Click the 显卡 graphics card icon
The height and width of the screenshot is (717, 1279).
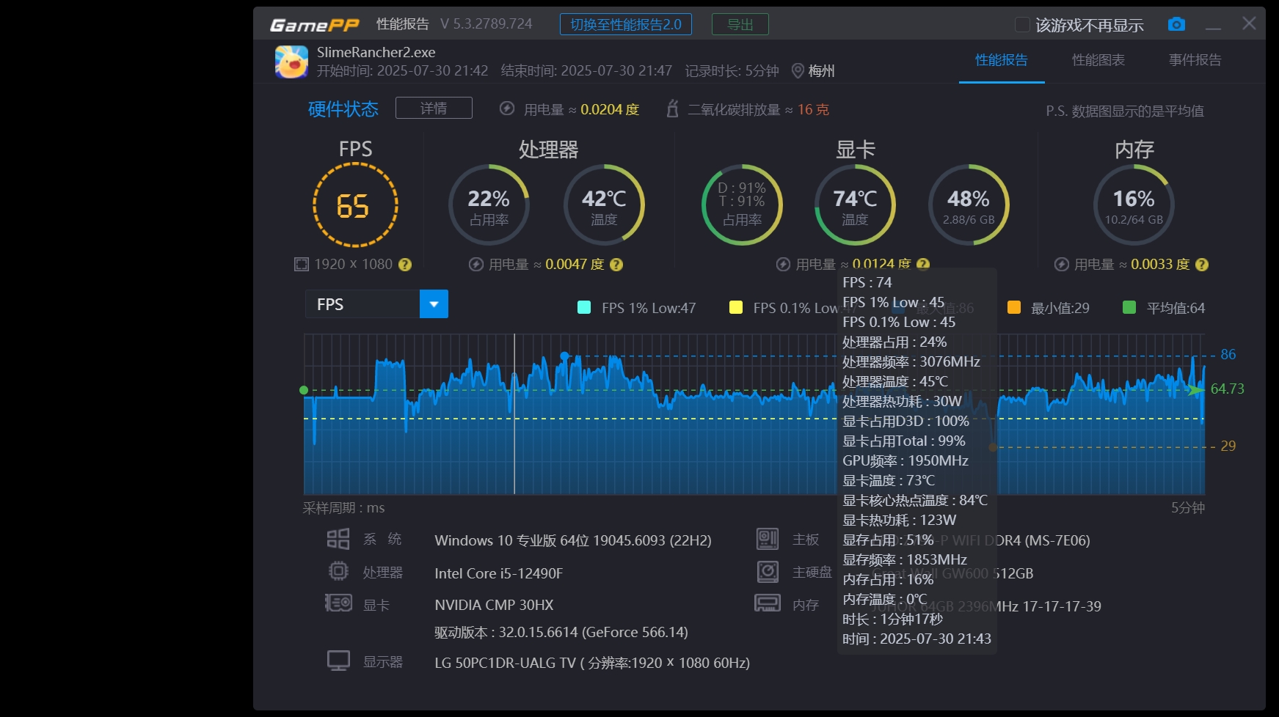[x=338, y=603]
